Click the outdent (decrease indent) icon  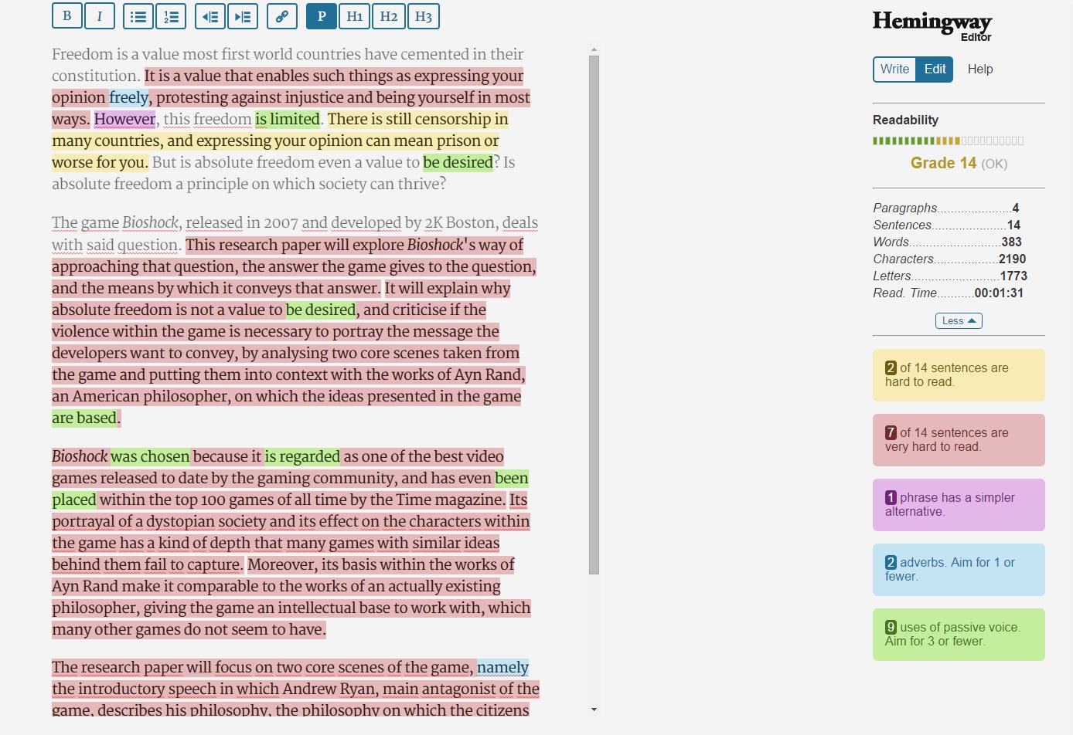click(x=210, y=15)
